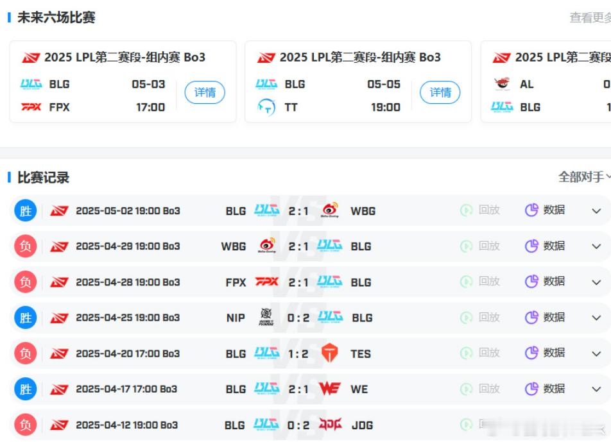Play replay icon for 2025-04-17 match
The image size is (611, 442).
(466, 389)
